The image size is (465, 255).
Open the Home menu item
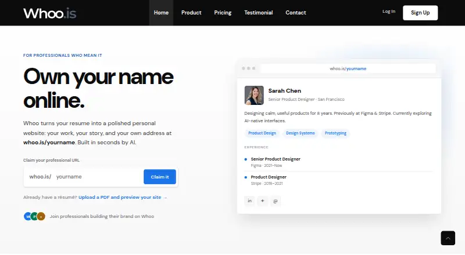click(x=161, y=13)
